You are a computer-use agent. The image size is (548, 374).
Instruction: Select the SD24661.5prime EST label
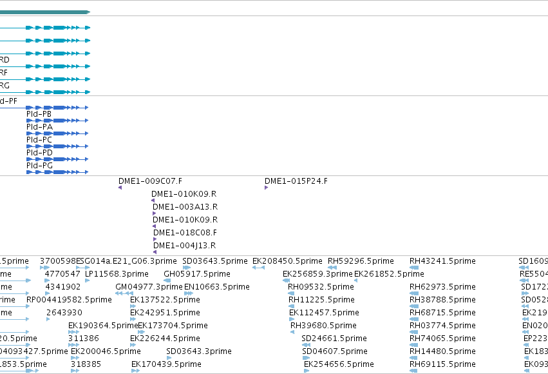point(334,339)
